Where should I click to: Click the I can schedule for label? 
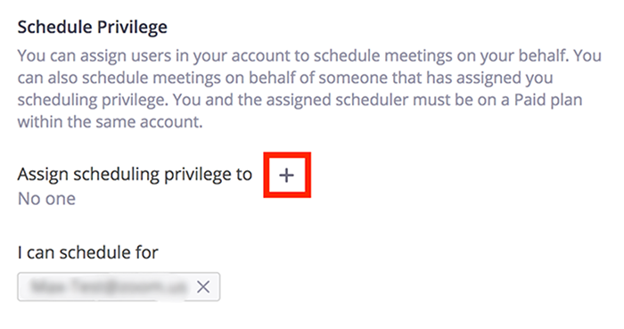(88, 252)
